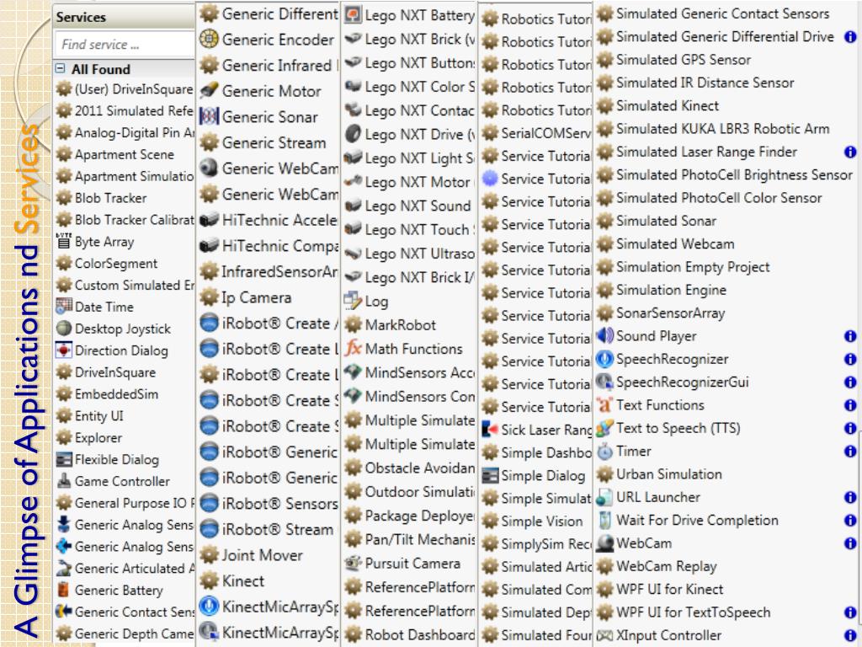Select the Log service icon

pos(353,301)
